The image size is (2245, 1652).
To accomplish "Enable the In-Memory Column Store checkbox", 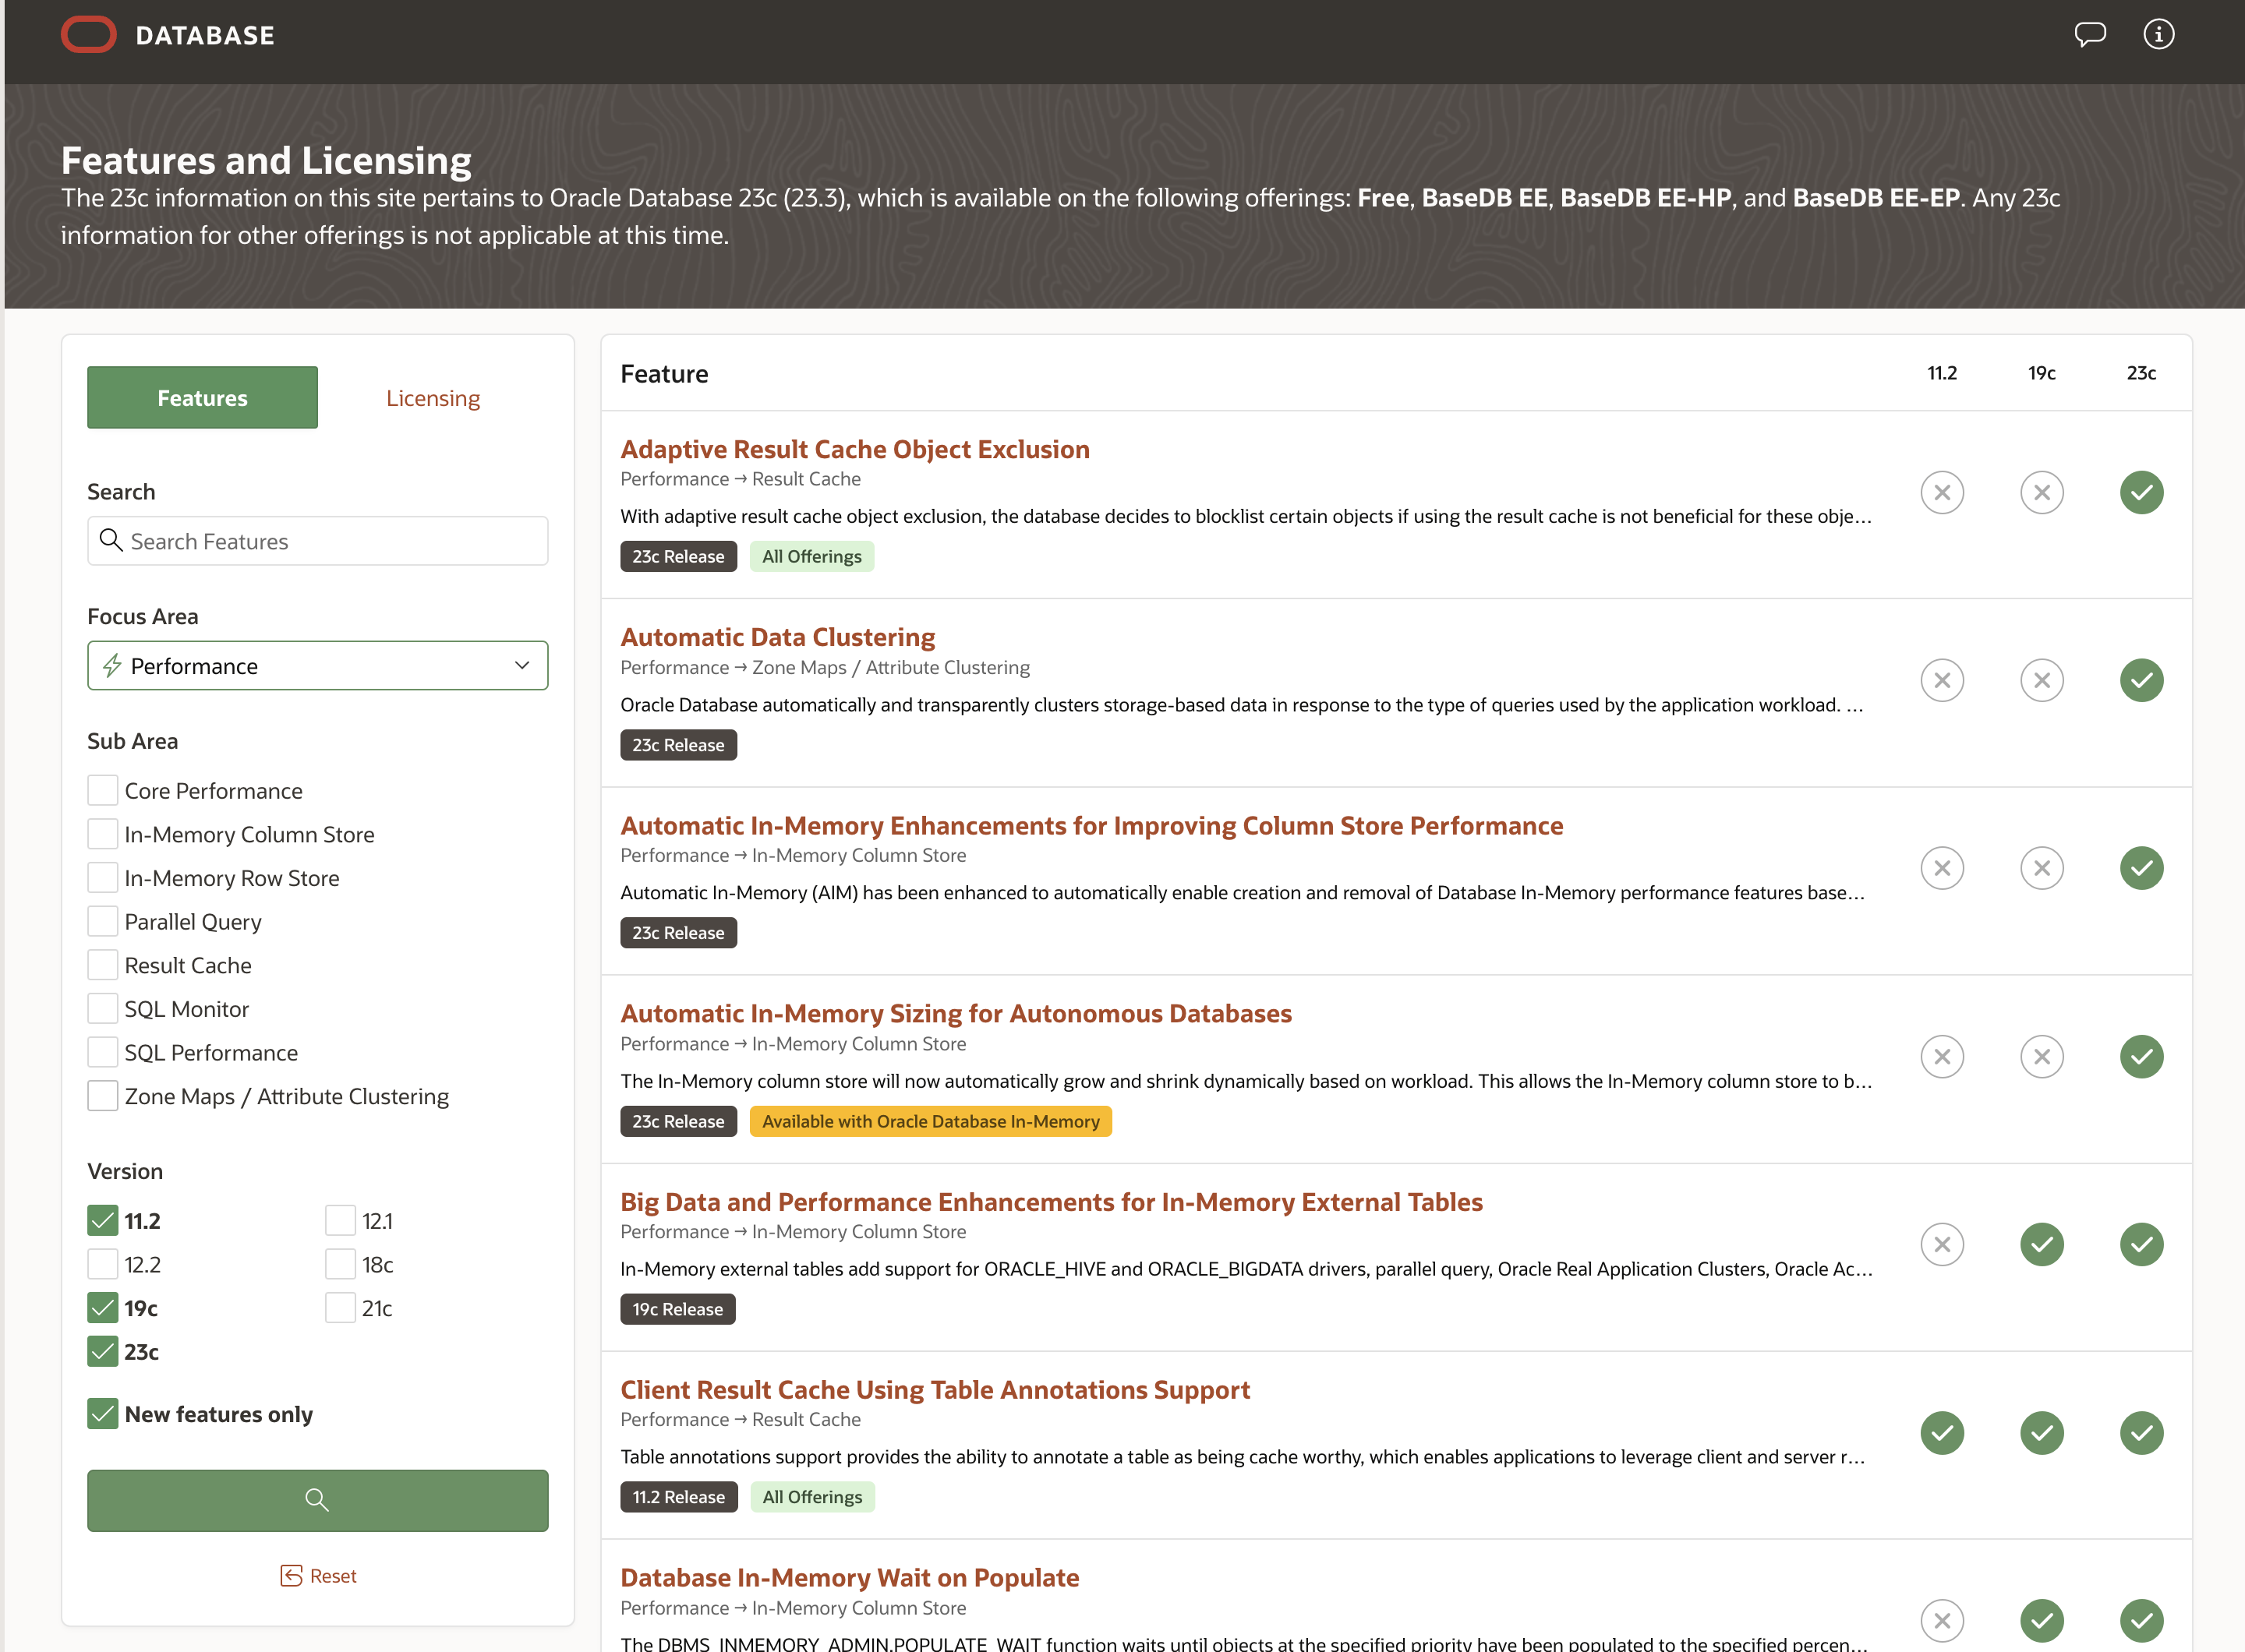I will point(103,834).
